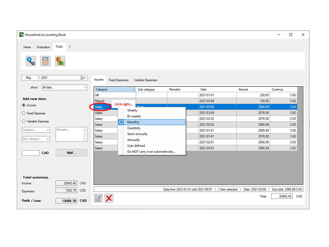Expand the Sub category dropdown

point(36,139)
